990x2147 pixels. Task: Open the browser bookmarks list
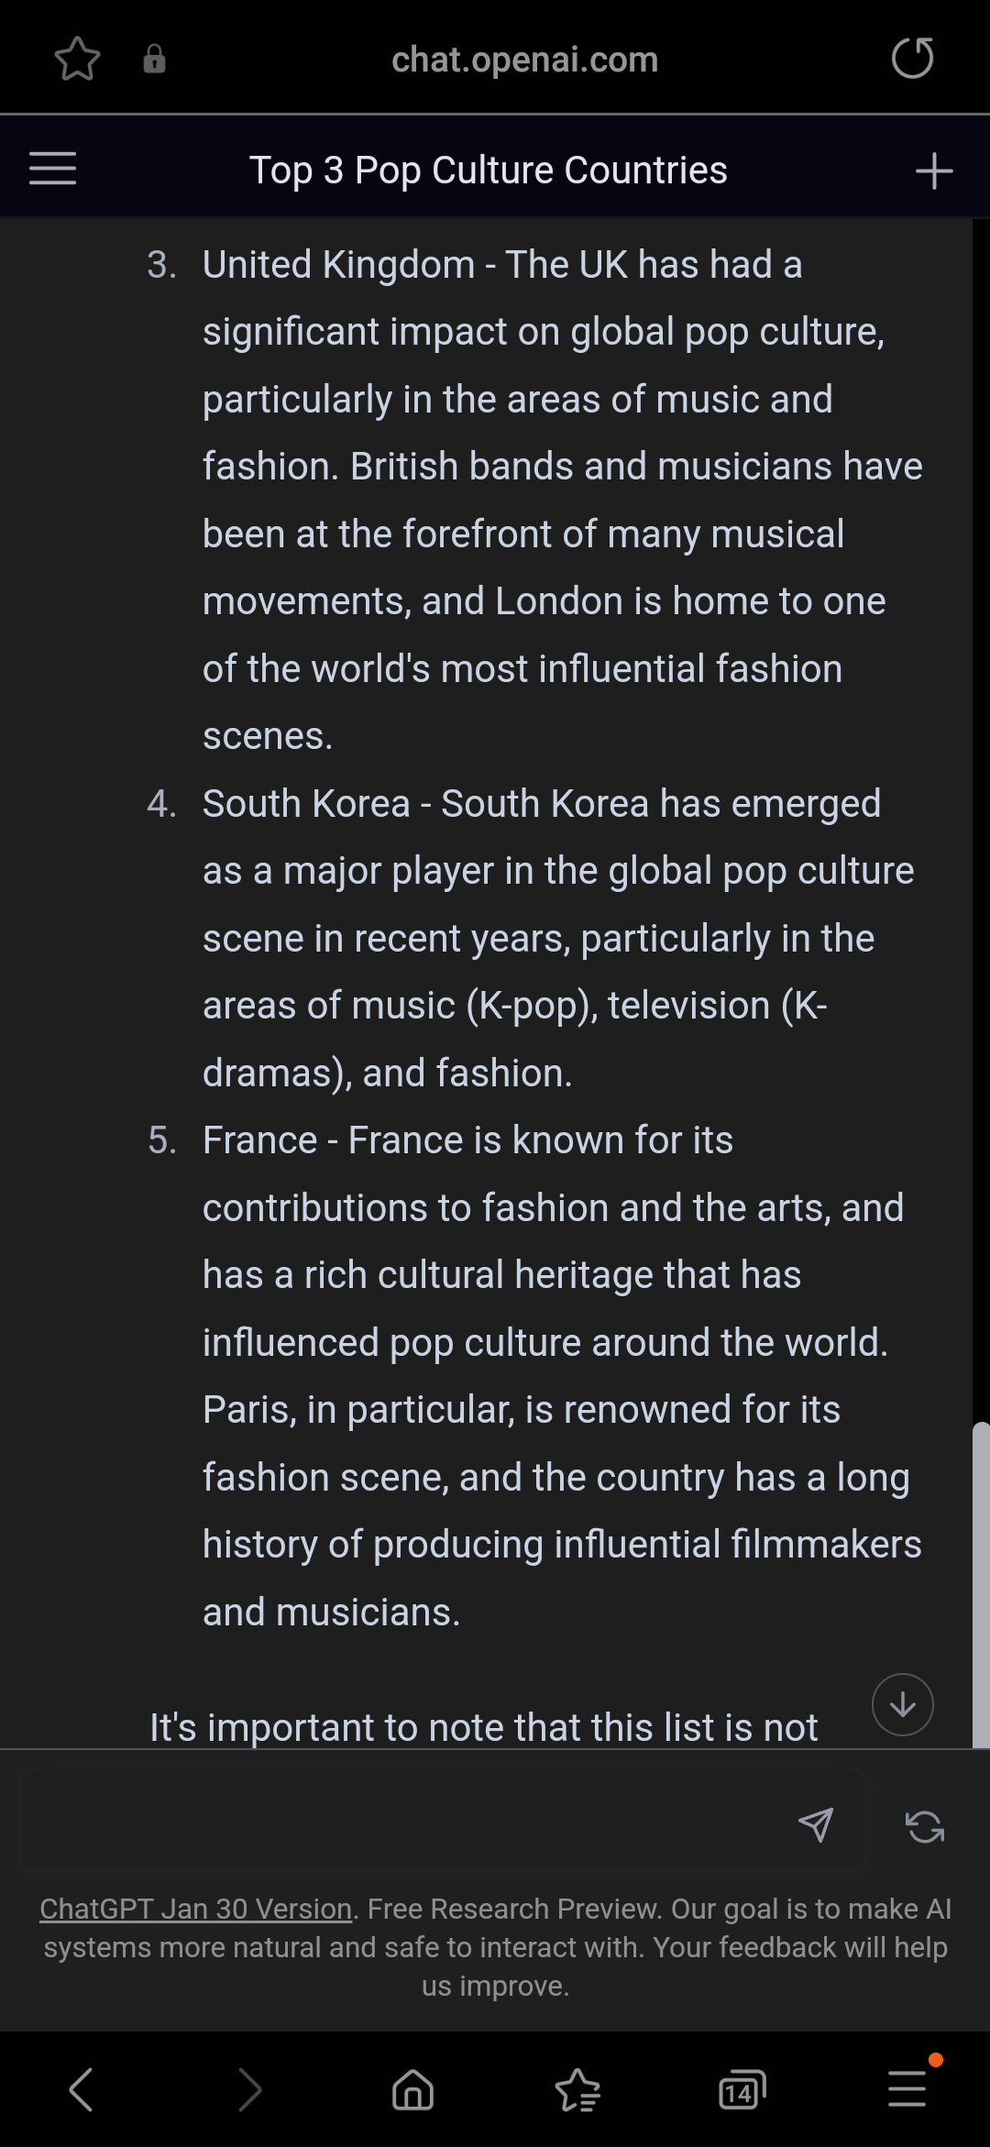[x=577, y=2091]
